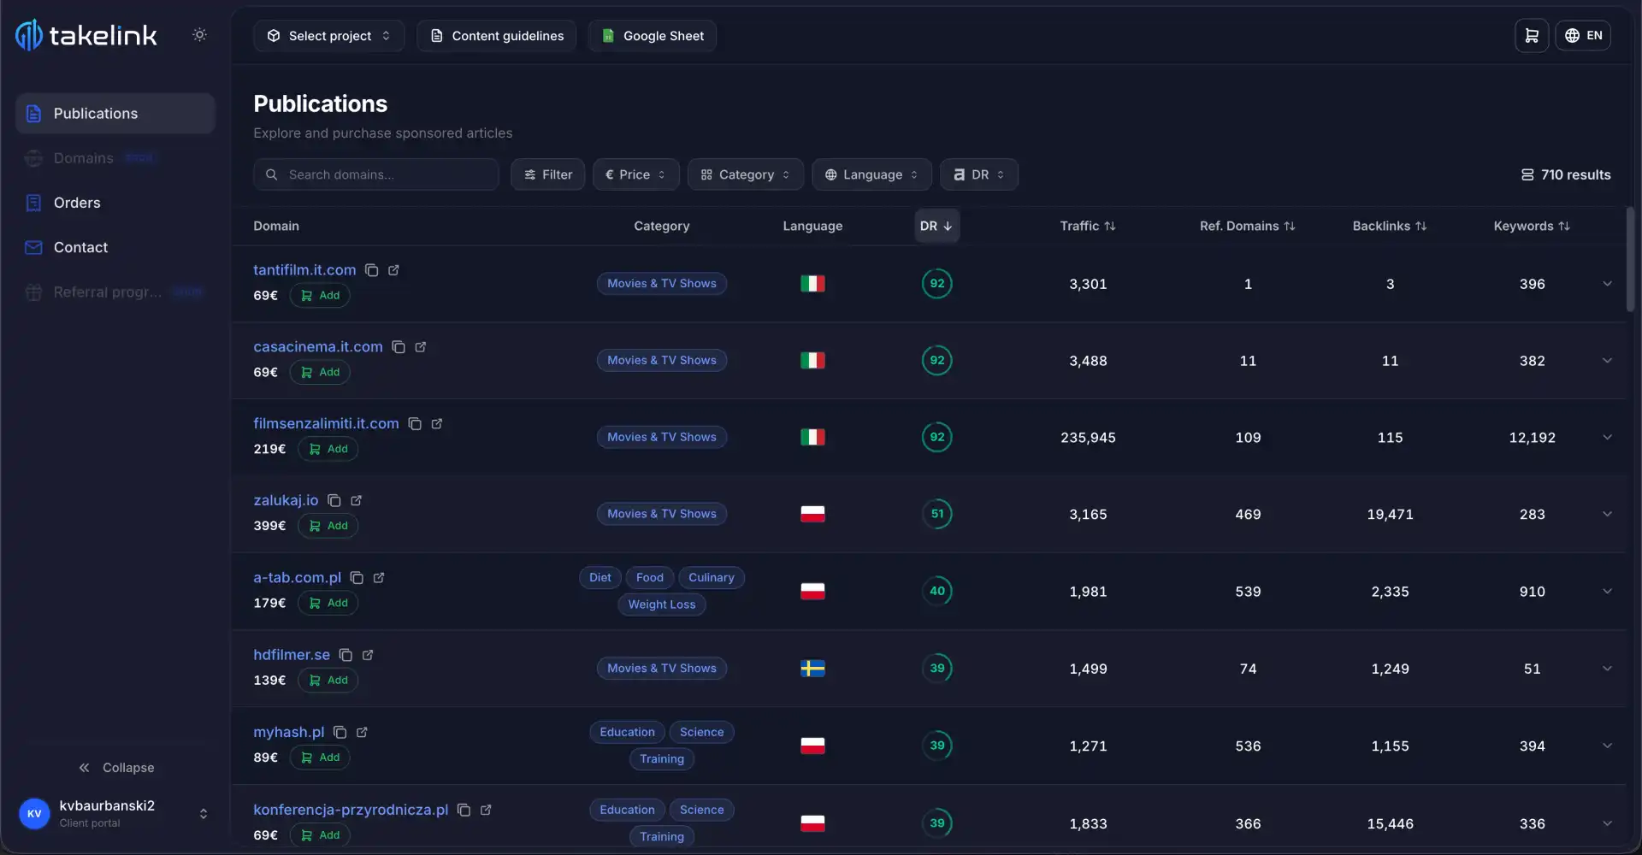
Task: Add tantifilm.it.com to cart
Action: click(320, 296)
